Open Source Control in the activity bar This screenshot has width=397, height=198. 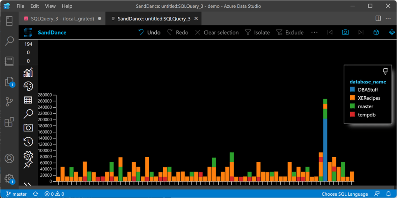pos(9,102)
